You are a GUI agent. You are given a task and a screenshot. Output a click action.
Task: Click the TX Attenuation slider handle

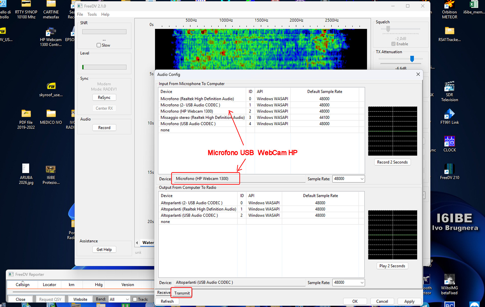[412, 59]
